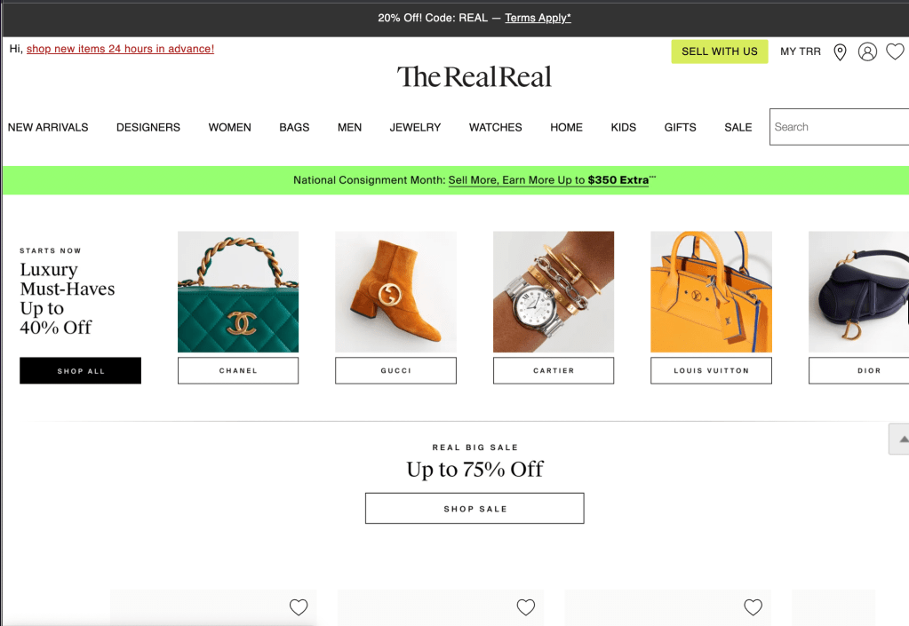The image size is (909, 626).
Task: Open the wishlist heart icon in header
Action: pyautogui.click(x=895, y=52)
